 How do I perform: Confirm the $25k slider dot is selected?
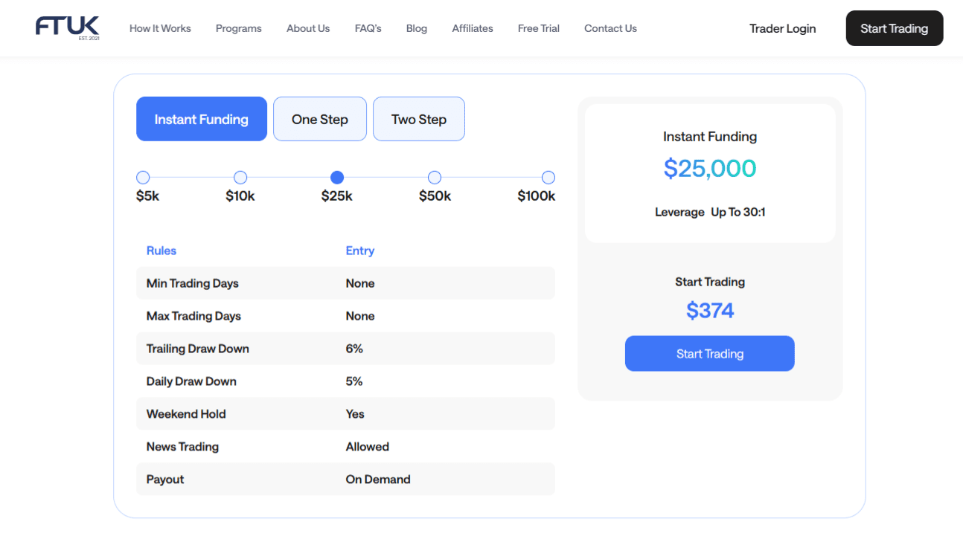(x=336, y=178)
